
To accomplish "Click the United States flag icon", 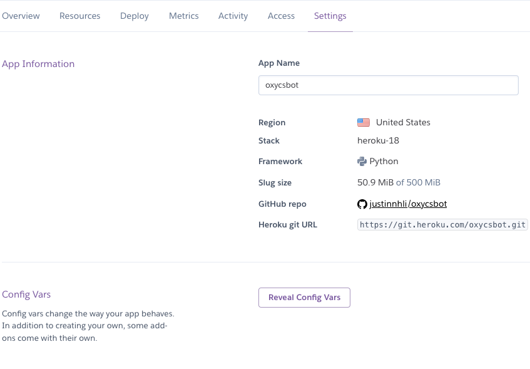I will point(364,123).
